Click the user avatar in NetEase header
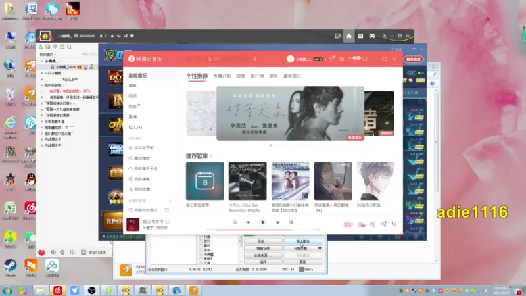 [x=290, y=59]
